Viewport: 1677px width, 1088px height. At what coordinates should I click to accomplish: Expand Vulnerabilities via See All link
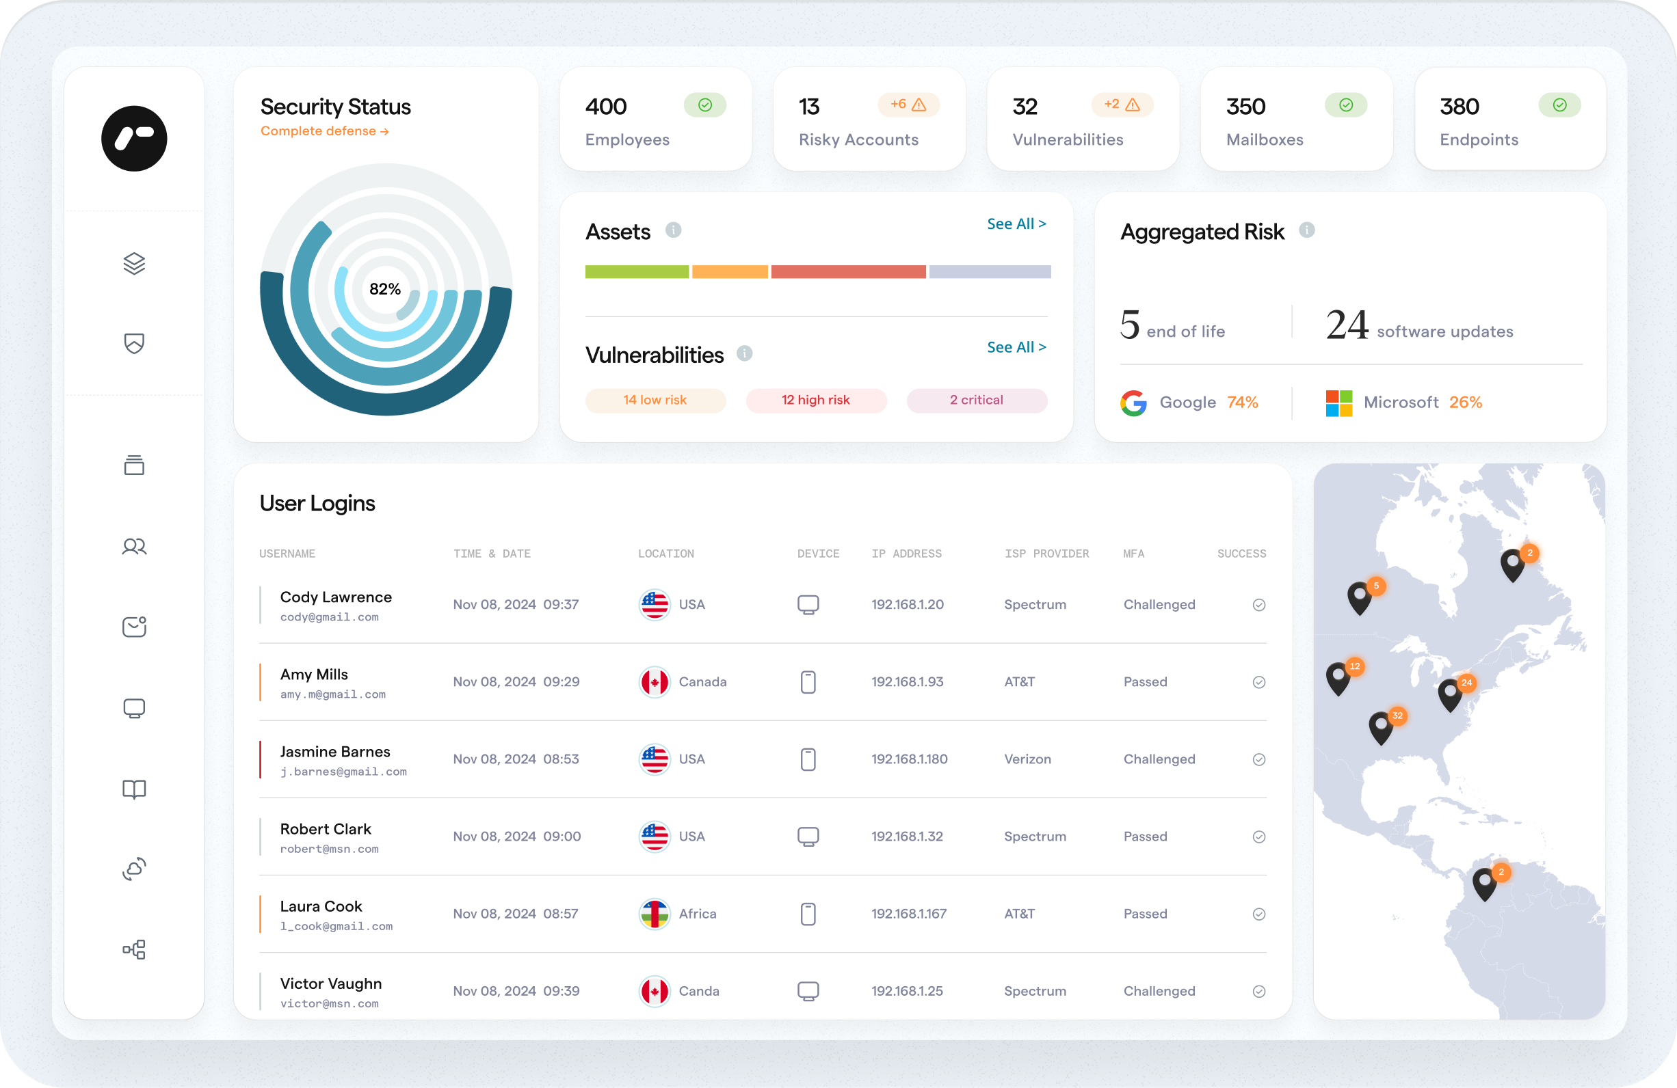[x=1016, y=347]
